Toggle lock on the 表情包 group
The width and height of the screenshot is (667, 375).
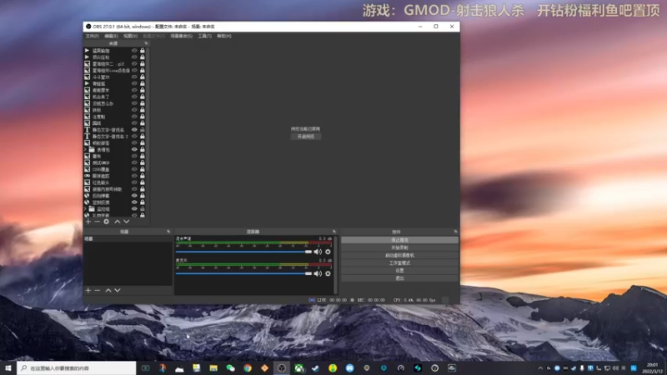[143, 150]
